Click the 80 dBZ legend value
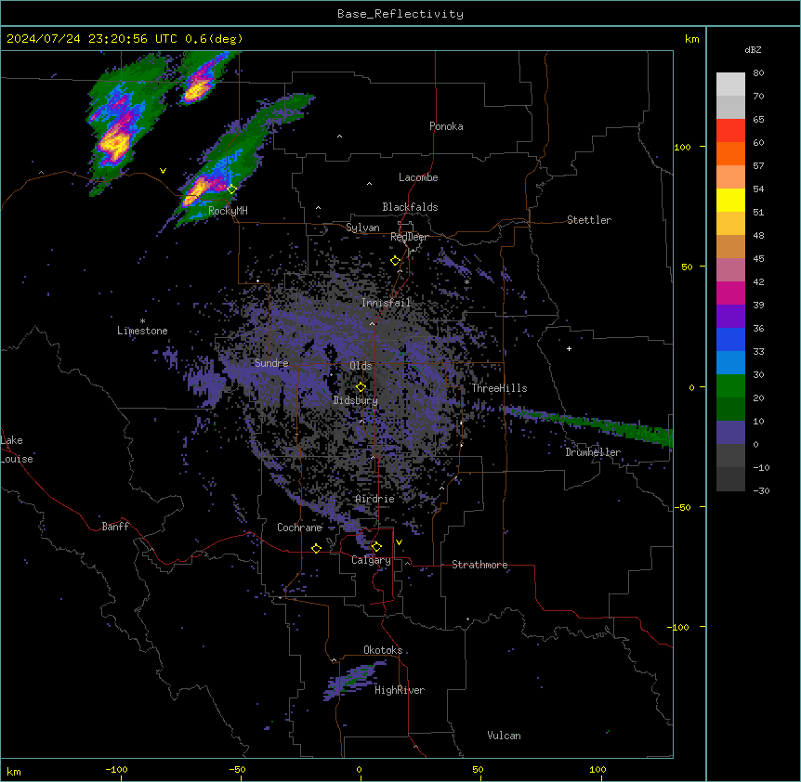Image resolution: width=801 pixels, height=782 pixels. click(x=758, y=73)
